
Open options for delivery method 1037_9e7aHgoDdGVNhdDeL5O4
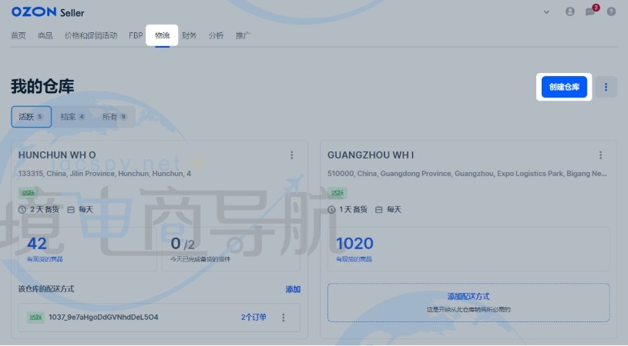(283, 318)
